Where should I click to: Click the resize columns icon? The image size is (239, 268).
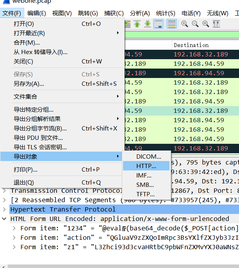(216, 24)
